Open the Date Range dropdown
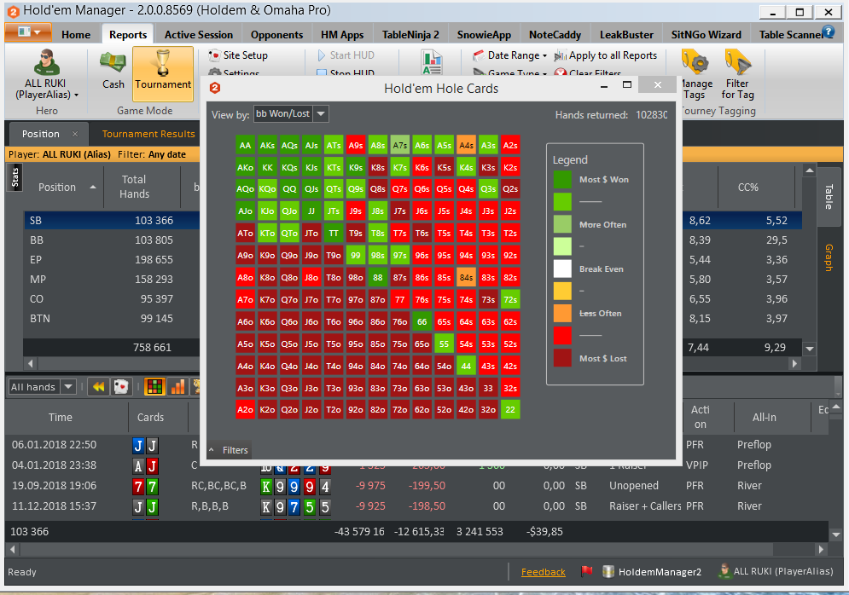 tap(510, 55)
